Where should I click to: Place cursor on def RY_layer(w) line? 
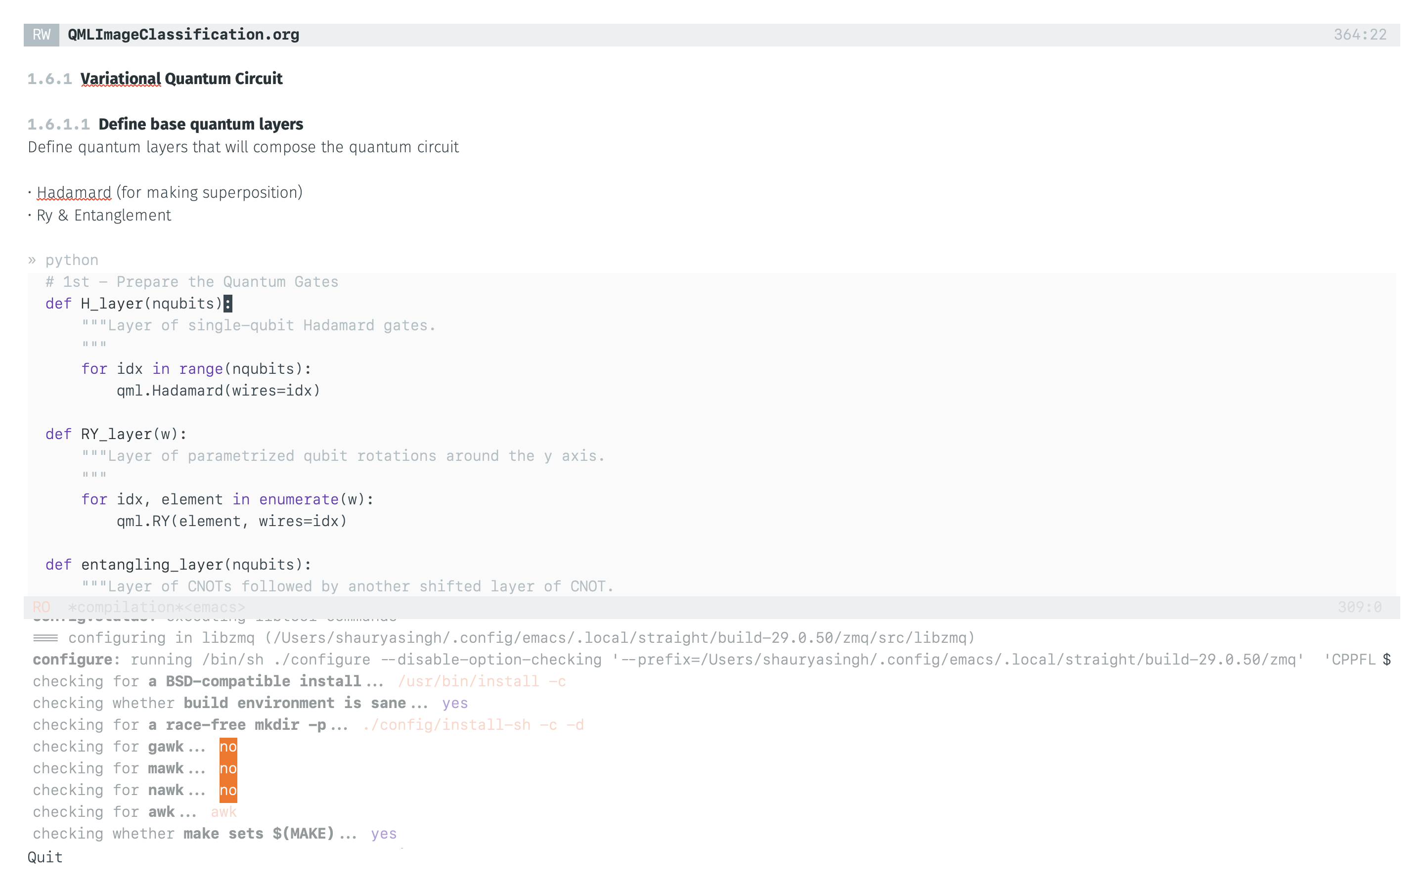tap(117, 434)
